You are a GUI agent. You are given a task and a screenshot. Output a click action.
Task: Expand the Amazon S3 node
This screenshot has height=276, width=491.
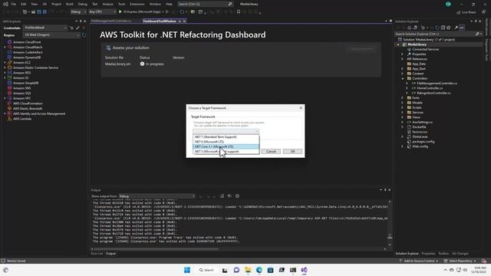[x=5, y=78]
